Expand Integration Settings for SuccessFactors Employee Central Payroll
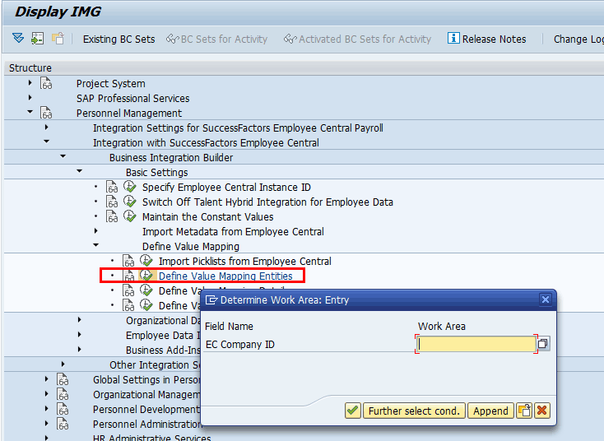 tap(47, 127)
